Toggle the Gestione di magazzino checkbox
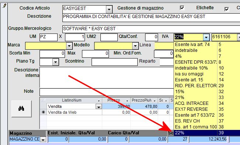The image size is (240, 145). (182, 8)
